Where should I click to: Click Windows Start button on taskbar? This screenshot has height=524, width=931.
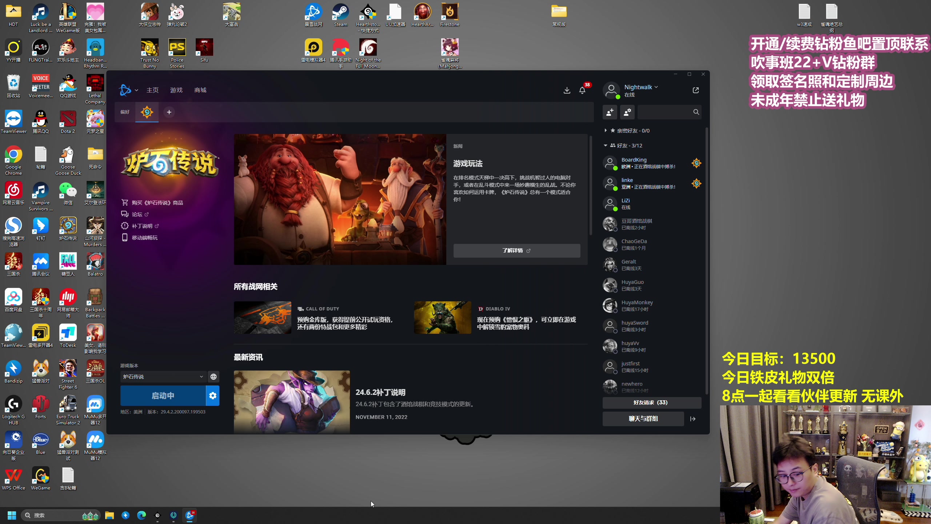point(12,515)
